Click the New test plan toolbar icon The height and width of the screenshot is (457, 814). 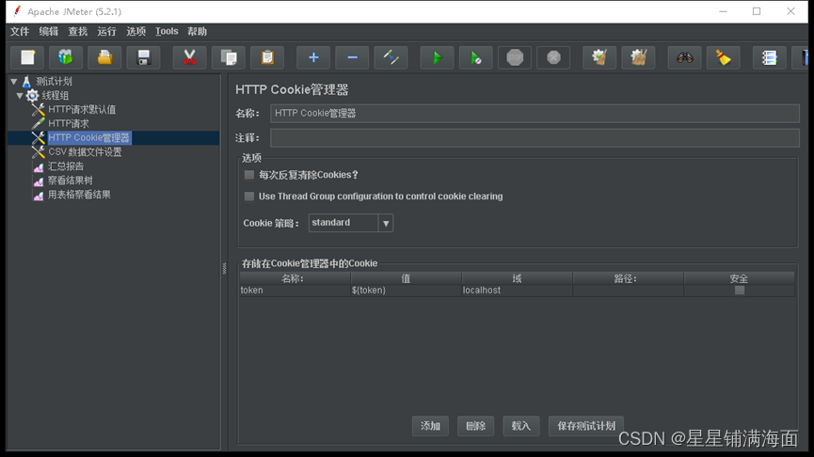point(27,57)
